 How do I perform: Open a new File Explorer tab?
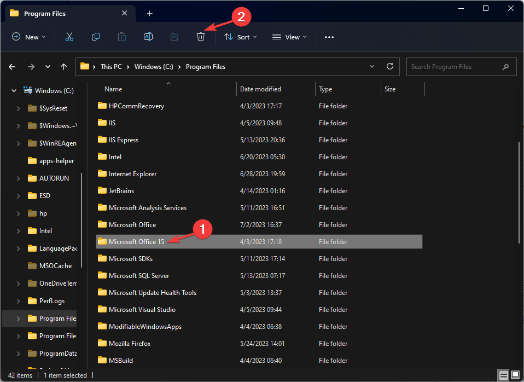pos(149,13)
